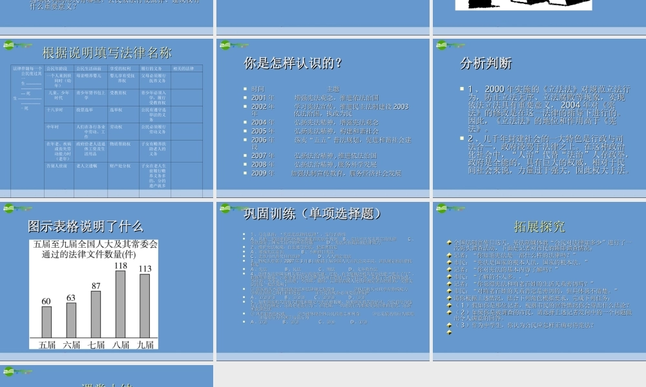646x387 pixels.
Task: Click the table header 履行的义务
Action: click(152, 68)
